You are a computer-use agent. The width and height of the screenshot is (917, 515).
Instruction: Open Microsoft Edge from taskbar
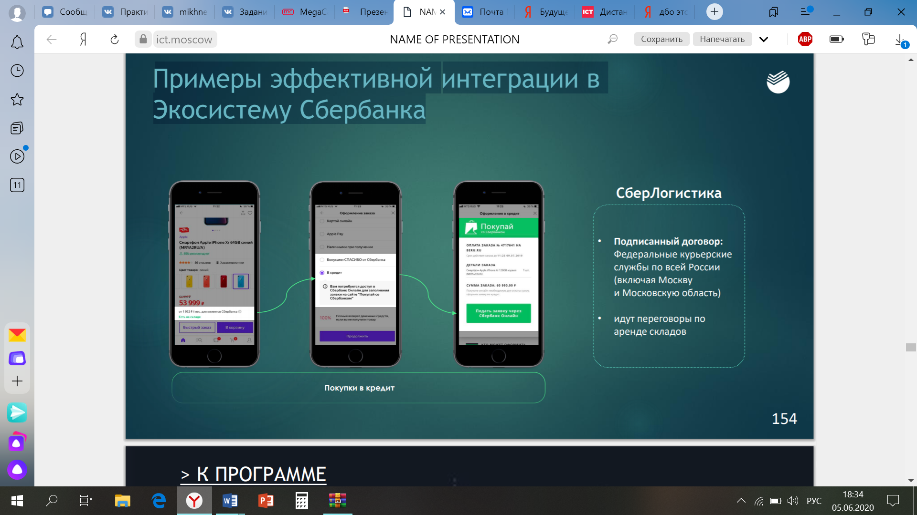(159, 501)
